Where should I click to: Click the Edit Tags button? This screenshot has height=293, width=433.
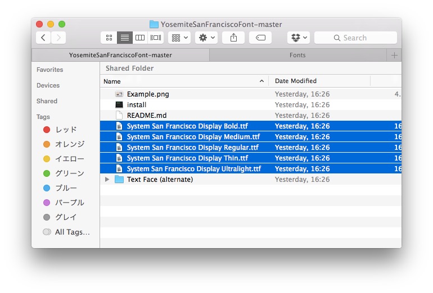point(260,38)
